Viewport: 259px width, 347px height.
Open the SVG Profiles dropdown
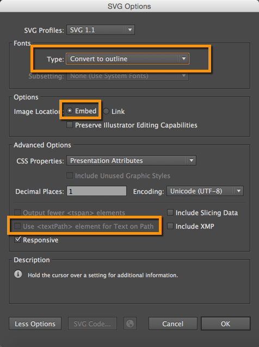click(x=101, y=30)
